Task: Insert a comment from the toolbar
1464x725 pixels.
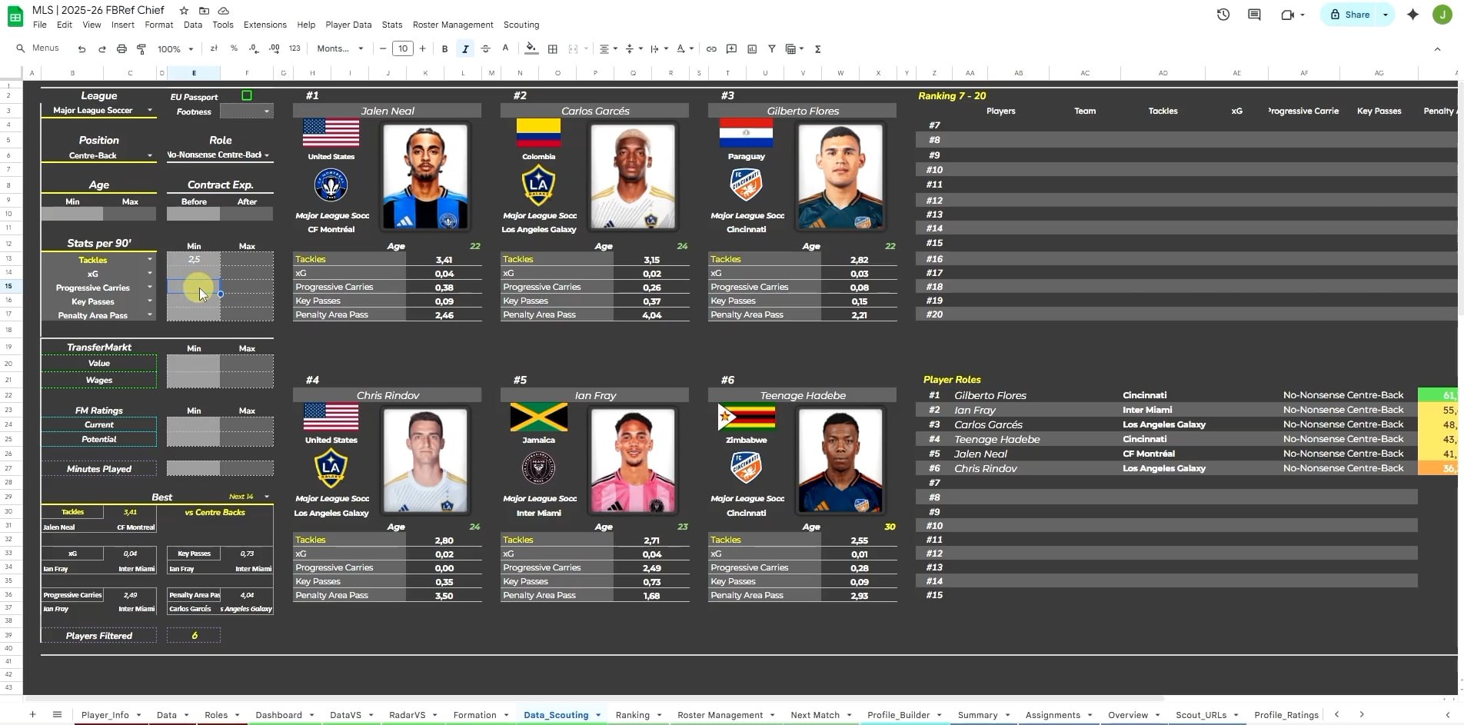Action: (x=731, y=48)
